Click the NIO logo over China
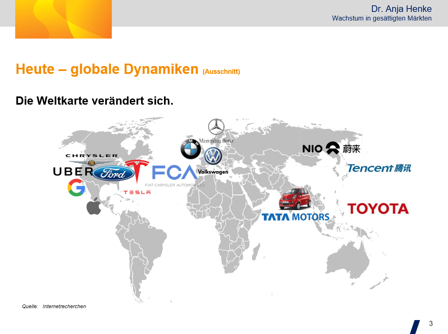The width and height of the screenshot is (448, 334). tap(331, 149)
